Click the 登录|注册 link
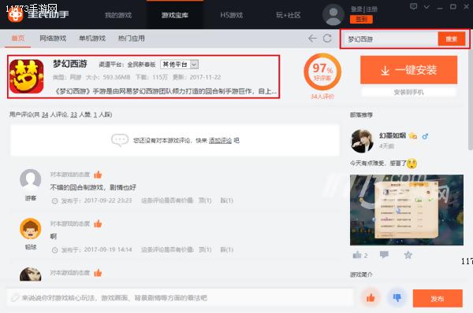 coord(363,9)
